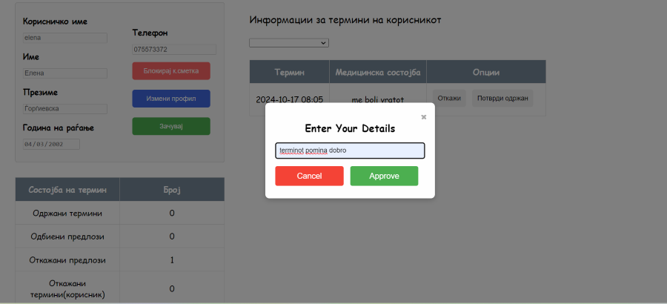Click the Име input containing Елена

(x=65, y=73)
